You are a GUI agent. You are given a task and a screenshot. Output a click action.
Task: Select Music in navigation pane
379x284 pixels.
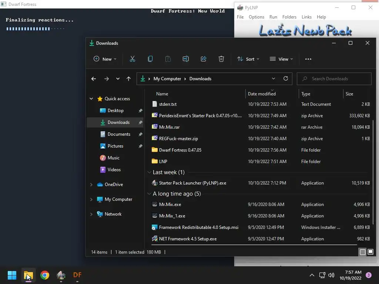pos(114,158)
